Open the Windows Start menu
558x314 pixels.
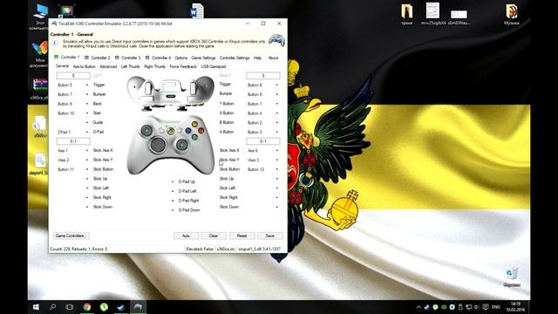click(x=36, y=307)
